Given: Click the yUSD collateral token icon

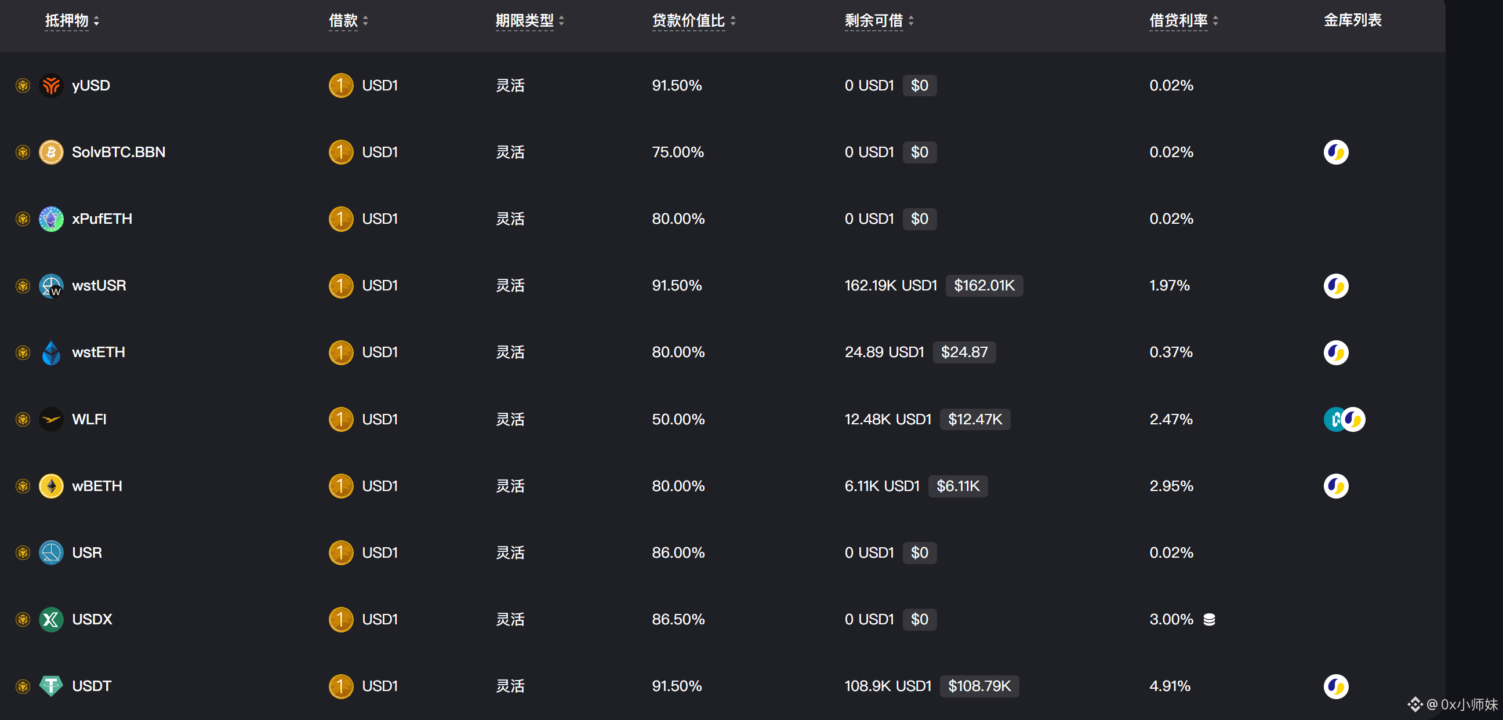Looking at the screenshot, I should point(52,86).
